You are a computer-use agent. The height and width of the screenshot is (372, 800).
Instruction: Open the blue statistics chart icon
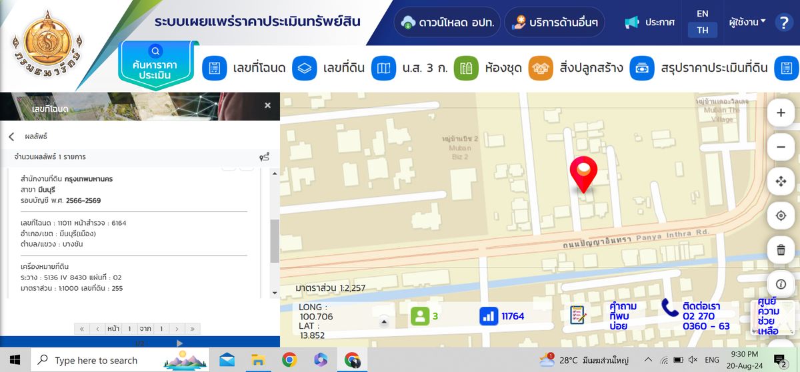pos(489,315)
